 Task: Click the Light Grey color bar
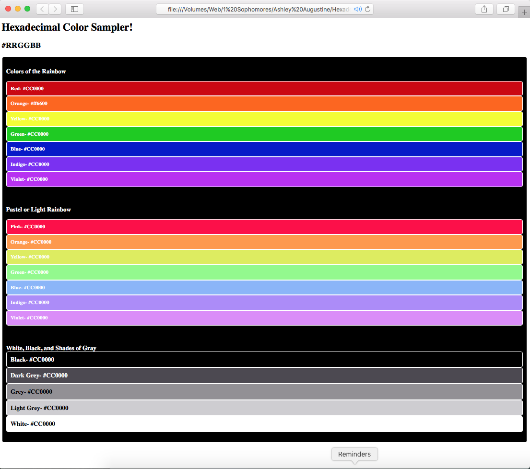264,408
